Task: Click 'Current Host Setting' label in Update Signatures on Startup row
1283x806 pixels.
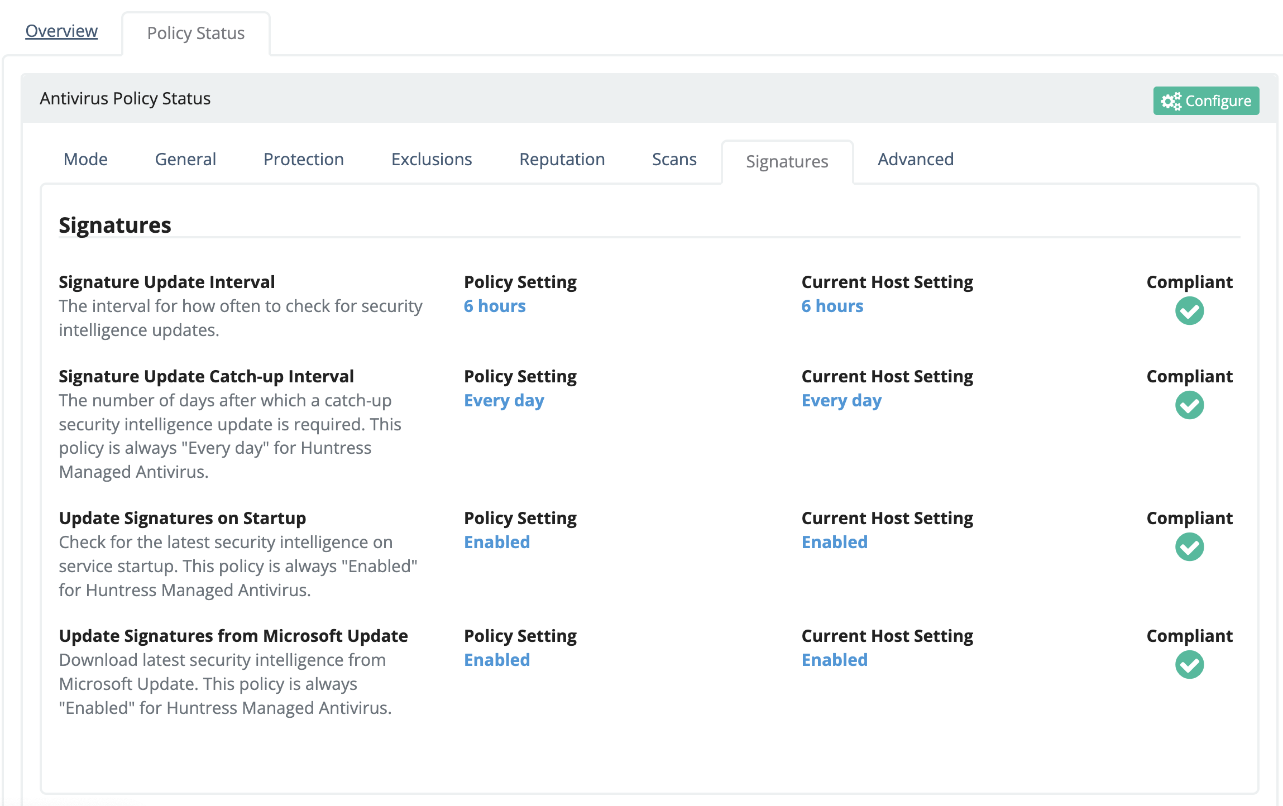Action: [887, 519]
